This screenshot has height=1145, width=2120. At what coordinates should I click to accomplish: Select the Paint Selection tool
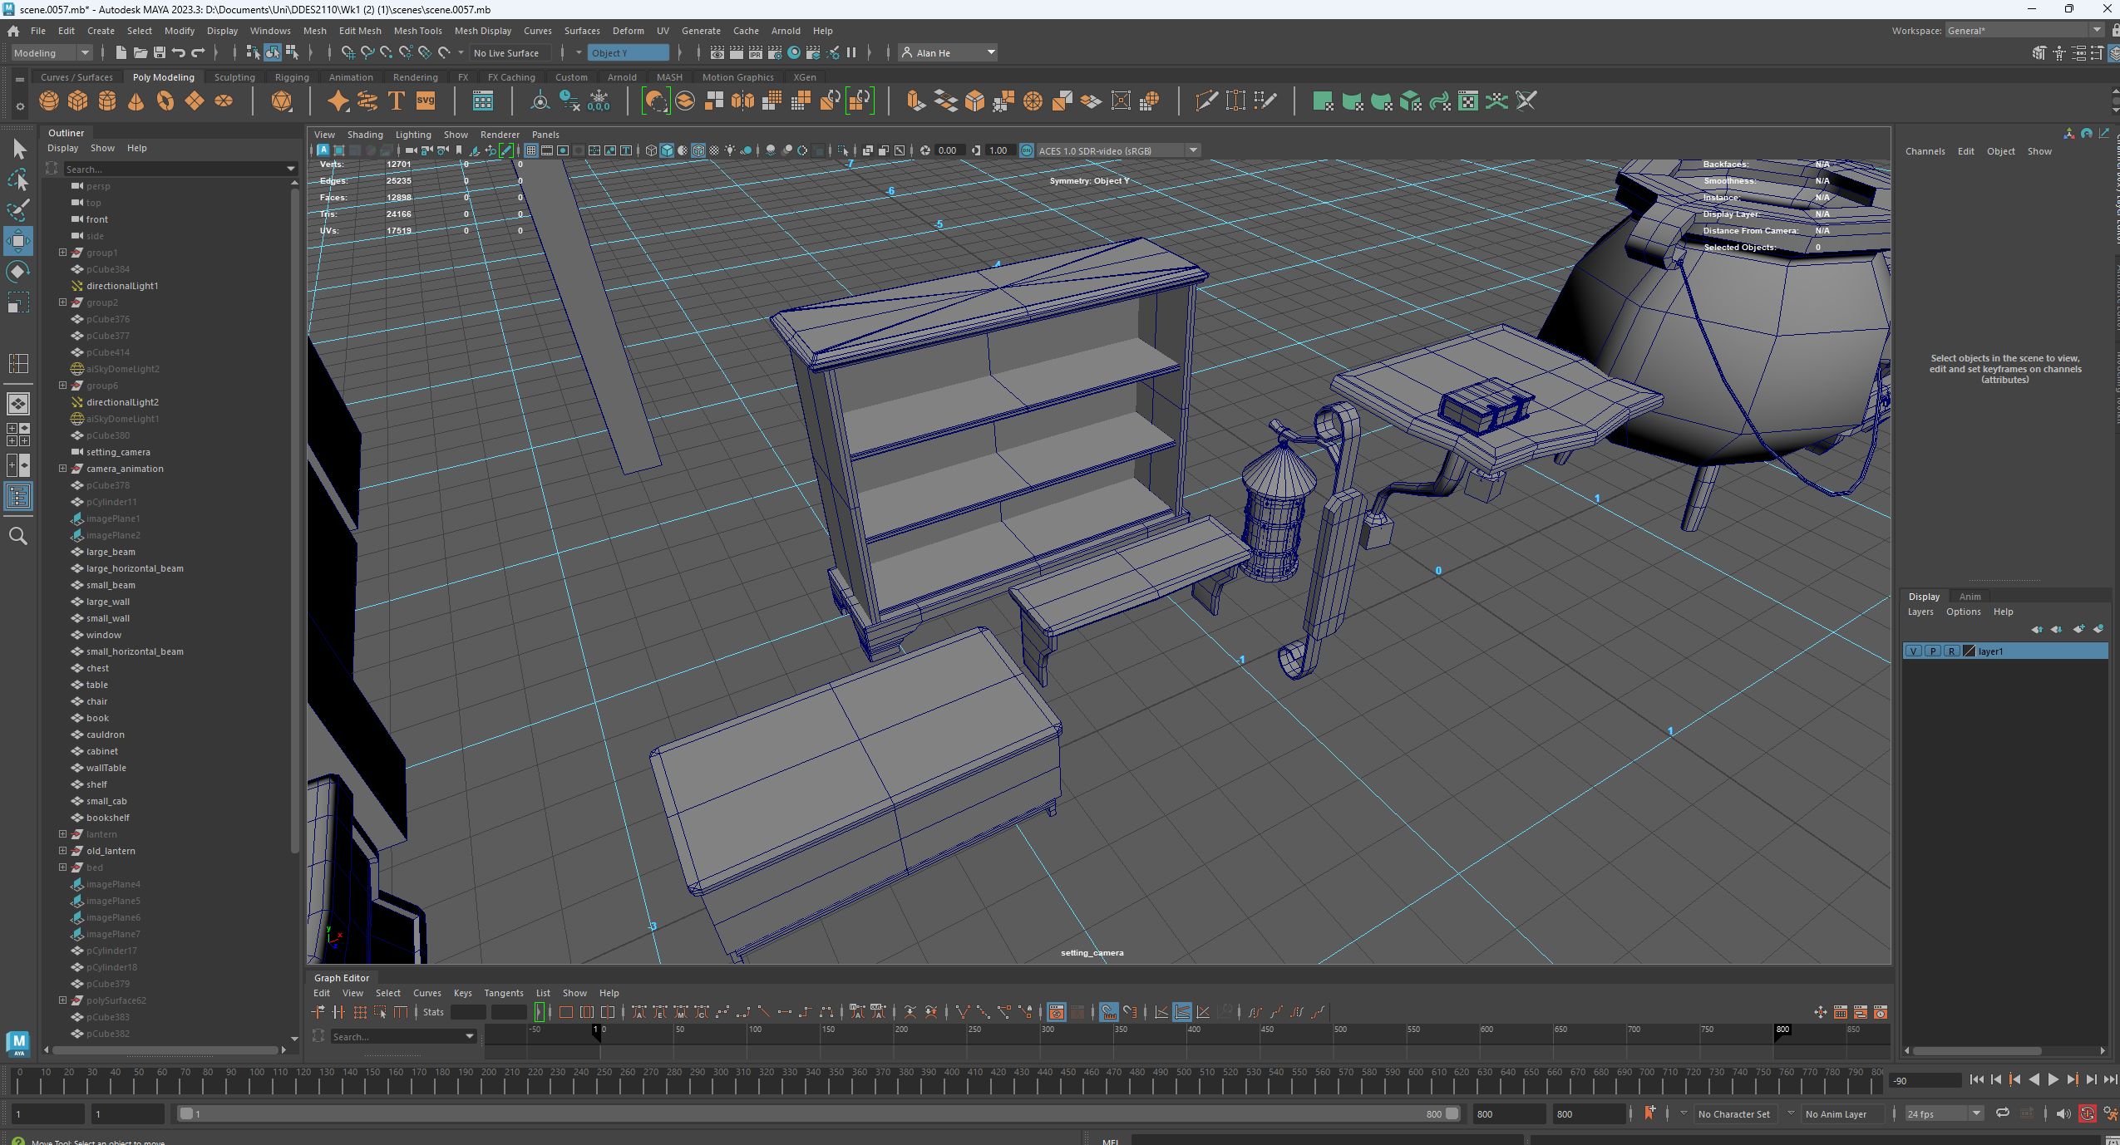tap(18, 210)
